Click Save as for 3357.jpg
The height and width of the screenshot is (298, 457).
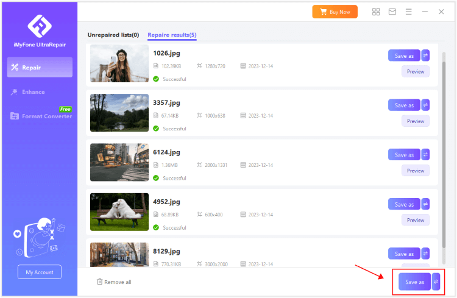(404, 105)
